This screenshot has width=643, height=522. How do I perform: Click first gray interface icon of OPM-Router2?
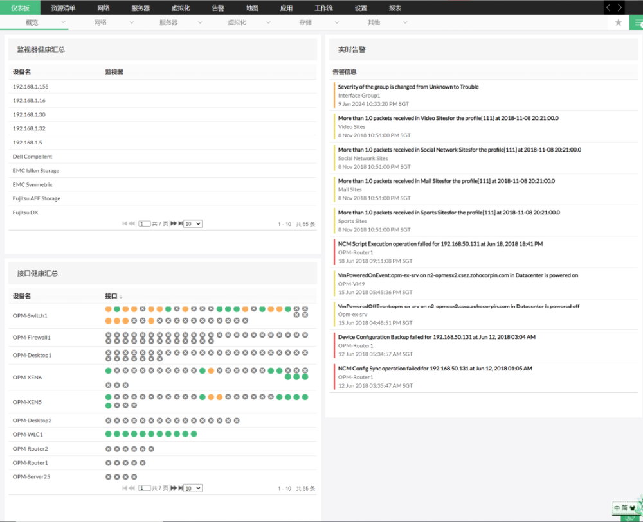click(x=108, y=449)
